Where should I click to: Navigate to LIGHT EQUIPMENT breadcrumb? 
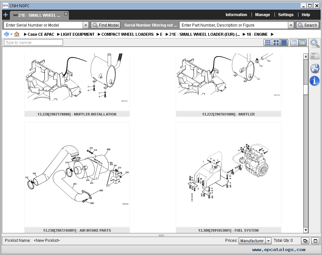(77, 34)
